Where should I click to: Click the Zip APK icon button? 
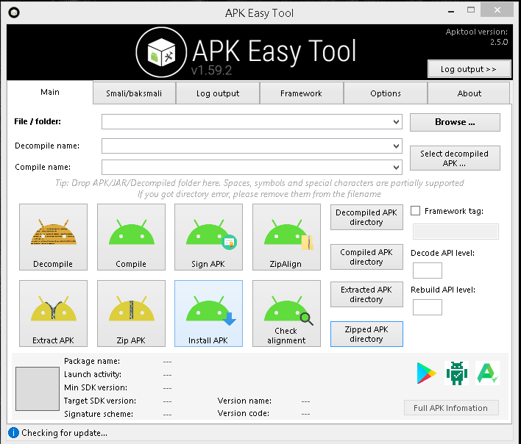click(131, 313)
